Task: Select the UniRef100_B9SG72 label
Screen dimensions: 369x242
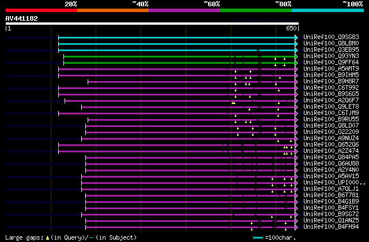Action: 331,214
